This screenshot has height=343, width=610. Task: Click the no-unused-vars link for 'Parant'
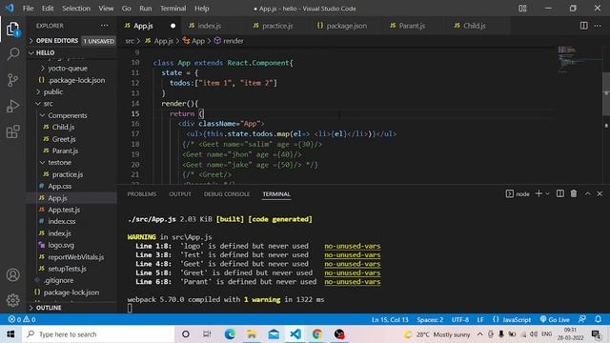point(353,282)
